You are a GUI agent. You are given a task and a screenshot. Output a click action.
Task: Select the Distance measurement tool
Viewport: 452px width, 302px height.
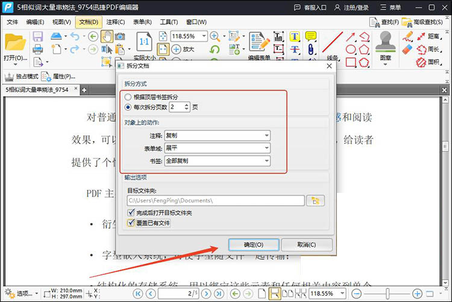430,36
